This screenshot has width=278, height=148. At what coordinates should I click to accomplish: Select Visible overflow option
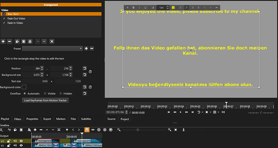tap(45, 93)
